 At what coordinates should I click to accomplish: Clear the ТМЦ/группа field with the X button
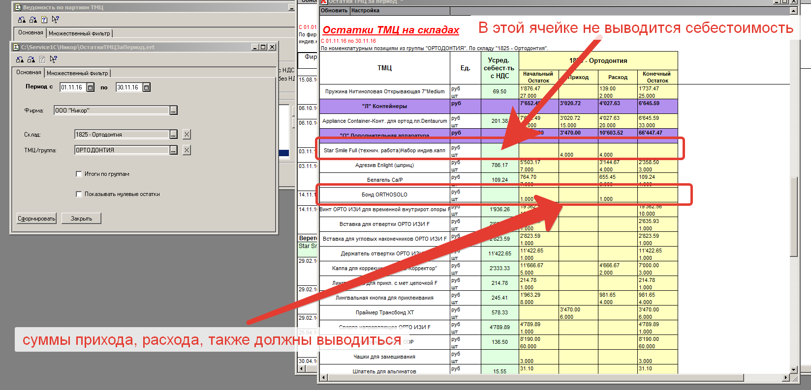(187, 150)
